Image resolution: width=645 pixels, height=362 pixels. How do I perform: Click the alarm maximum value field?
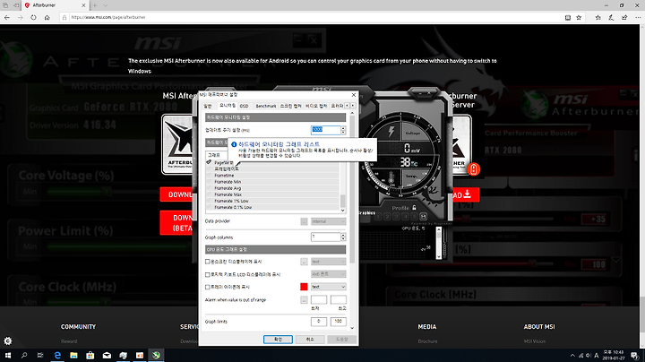[338, 300]
